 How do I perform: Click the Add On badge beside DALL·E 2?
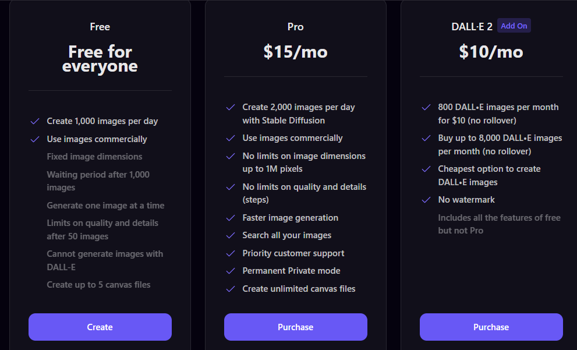(x=514, y=26)
